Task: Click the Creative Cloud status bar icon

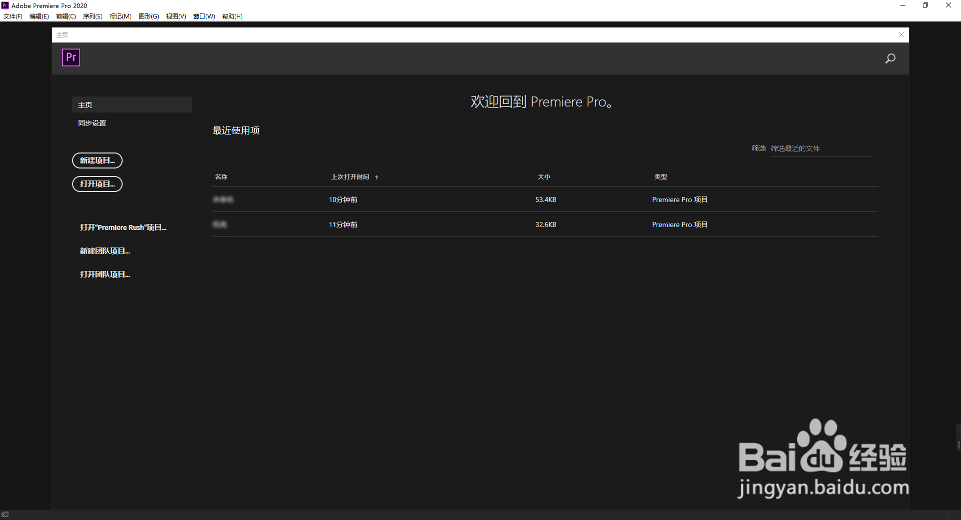Action: 5,514
